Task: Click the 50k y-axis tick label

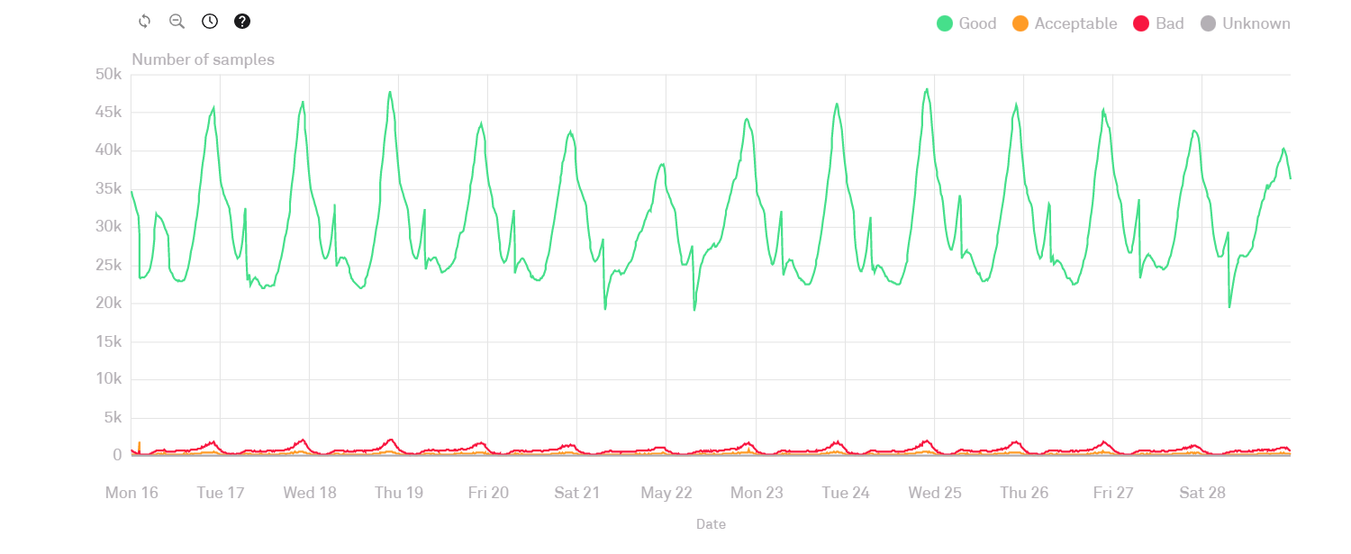Action: 109,75
